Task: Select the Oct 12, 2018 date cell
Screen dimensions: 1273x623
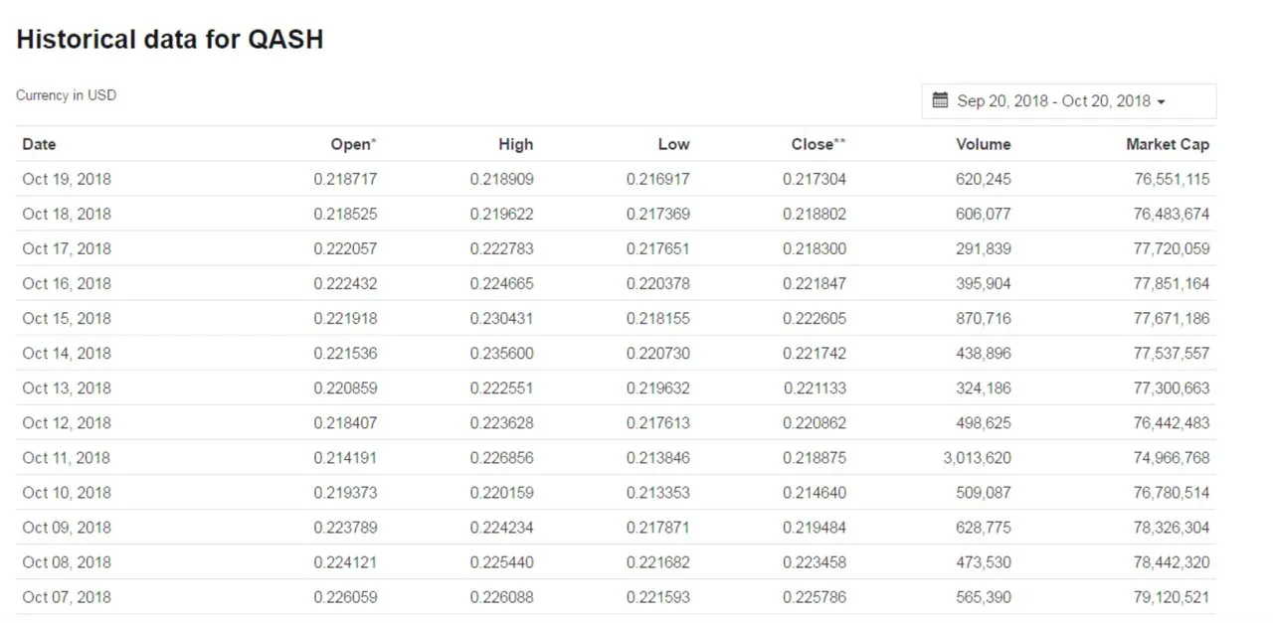Action: click(67, 423)
